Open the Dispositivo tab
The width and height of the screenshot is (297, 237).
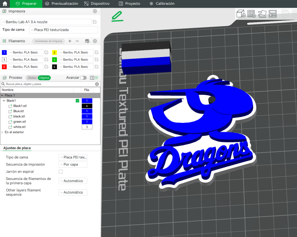(x=97, y=4)
